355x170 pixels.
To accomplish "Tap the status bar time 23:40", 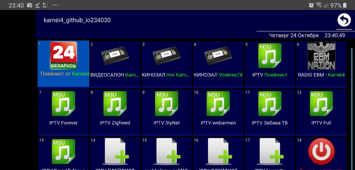I will (16, 5).
